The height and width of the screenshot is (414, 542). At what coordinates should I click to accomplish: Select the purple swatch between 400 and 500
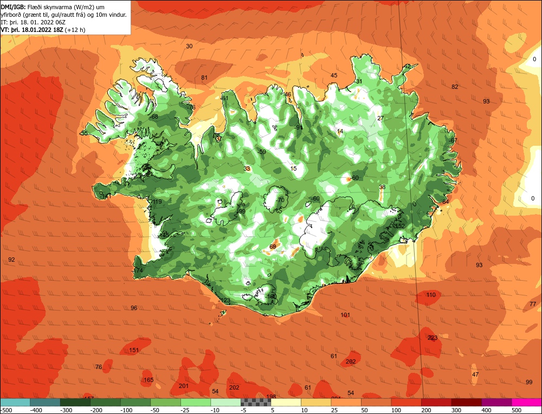point(496,402)
